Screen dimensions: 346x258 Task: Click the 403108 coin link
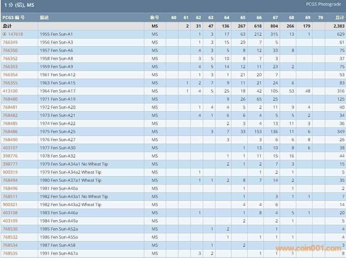click(10, 213)
